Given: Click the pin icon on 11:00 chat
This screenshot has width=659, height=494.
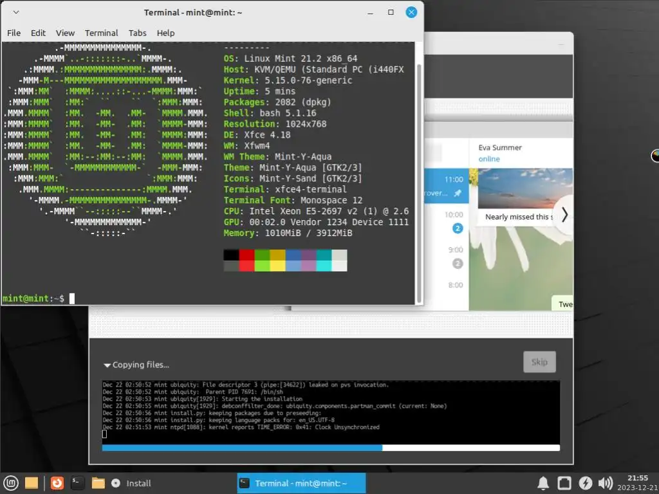Looking at the screenshot, I should pyautogui.click(x=458, y=193).
